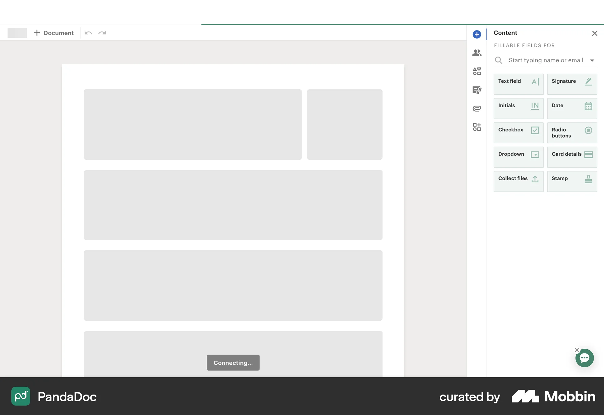Click the Content panel header
This screenshot has height=415, width=604.
[505, 33]
